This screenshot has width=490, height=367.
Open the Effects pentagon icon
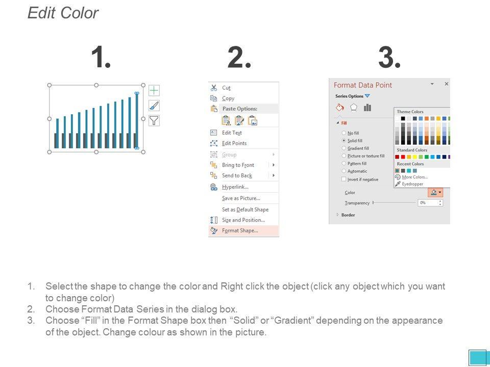[354, 108]
